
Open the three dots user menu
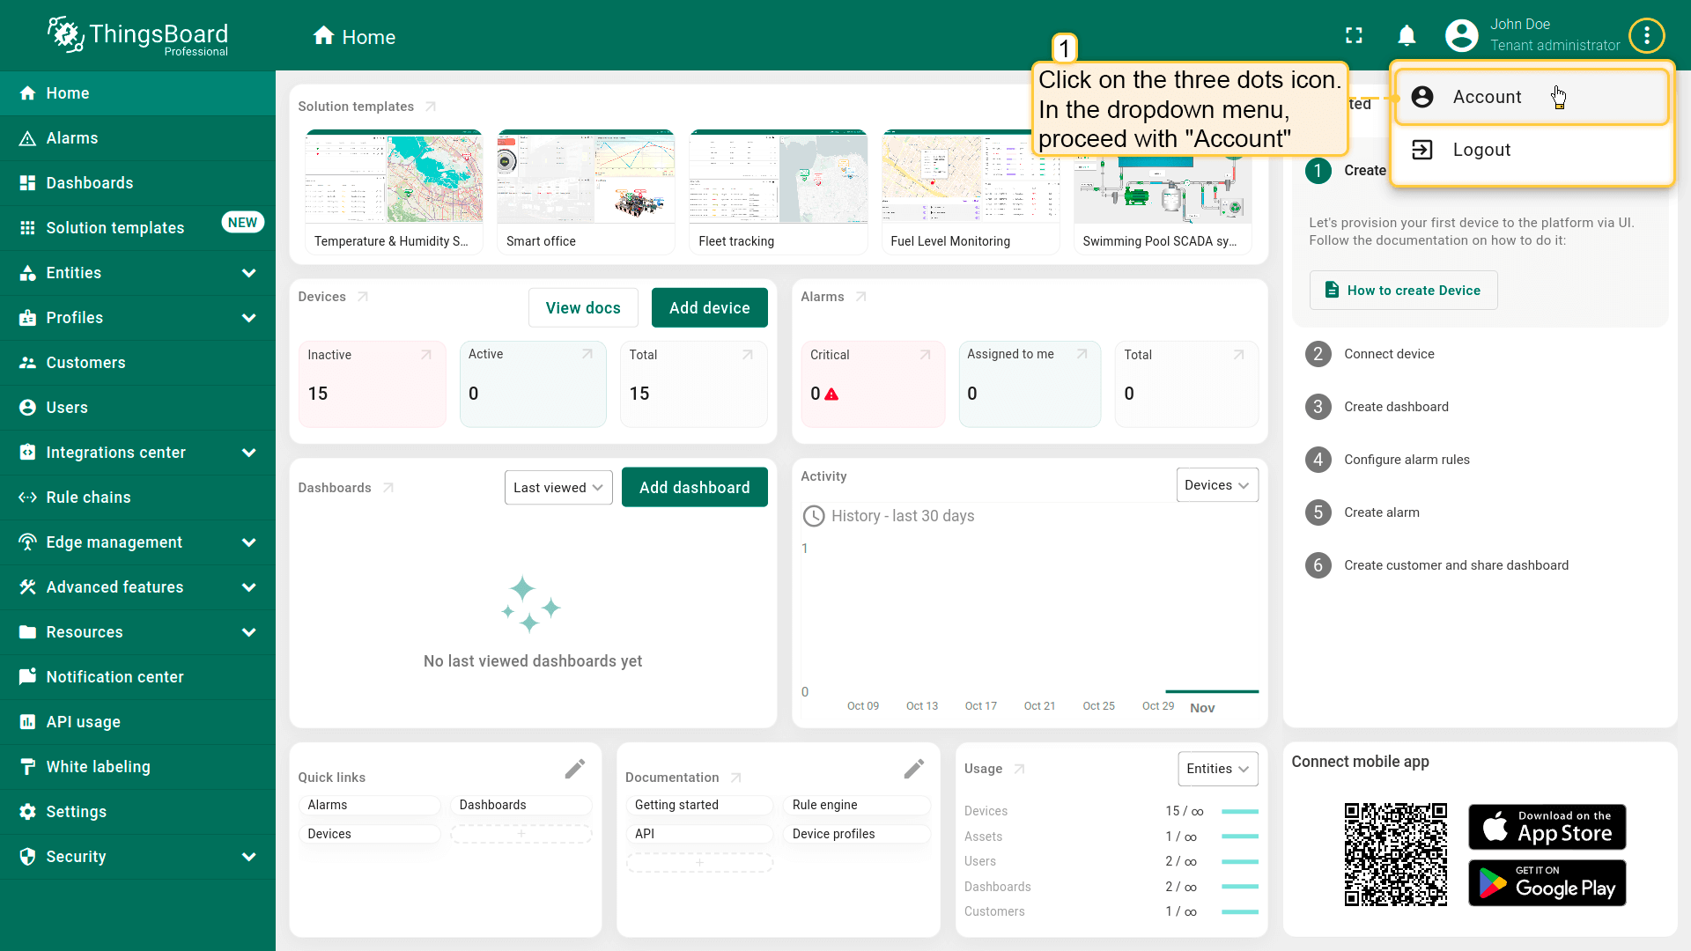1646,36
